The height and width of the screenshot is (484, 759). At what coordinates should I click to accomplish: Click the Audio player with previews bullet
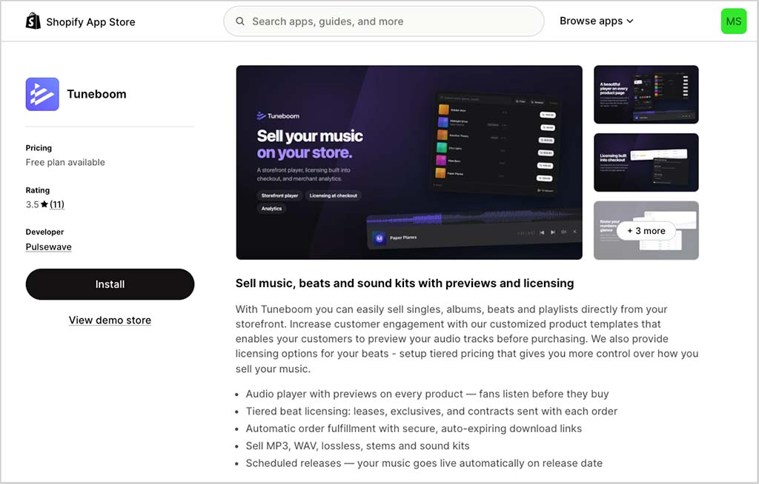(427, 394)
